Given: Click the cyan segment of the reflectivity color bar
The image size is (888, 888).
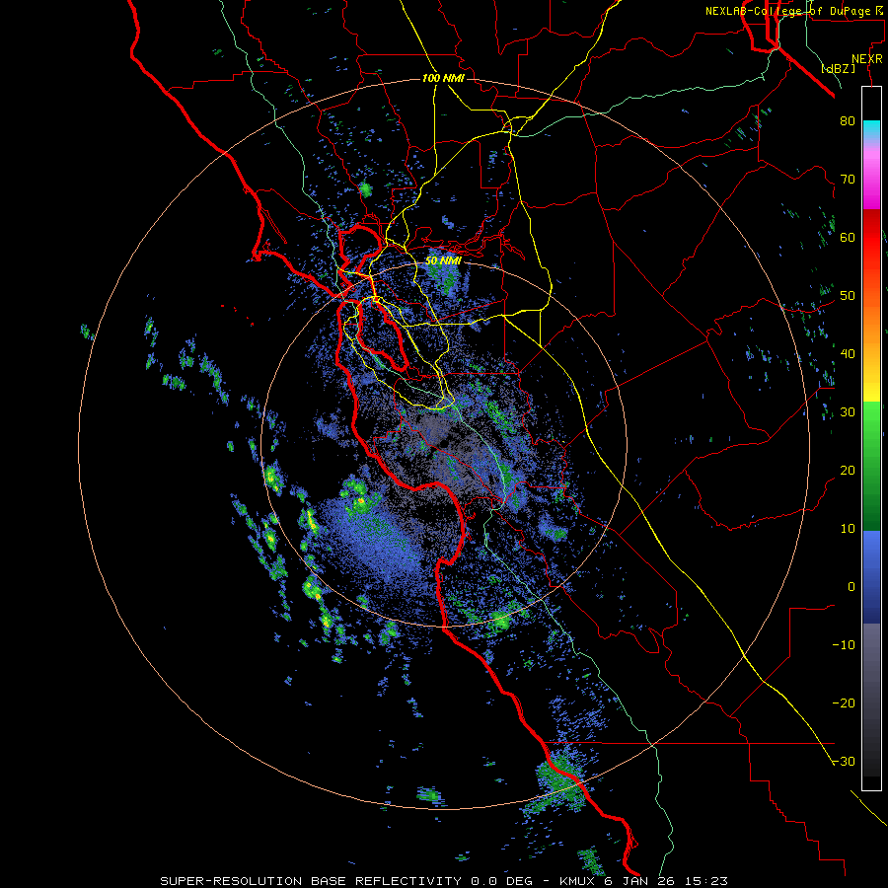Looking at the screenshot, I should 871,130.
